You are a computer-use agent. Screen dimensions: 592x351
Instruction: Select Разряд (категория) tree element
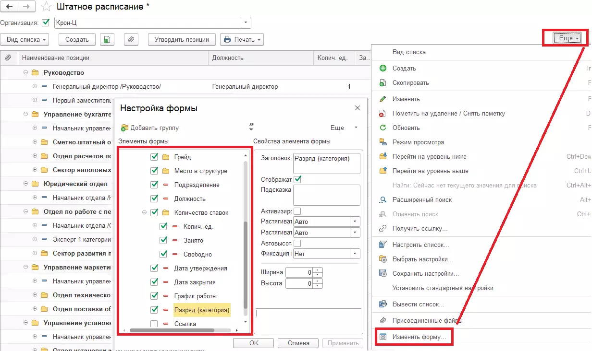pos(202,310)
